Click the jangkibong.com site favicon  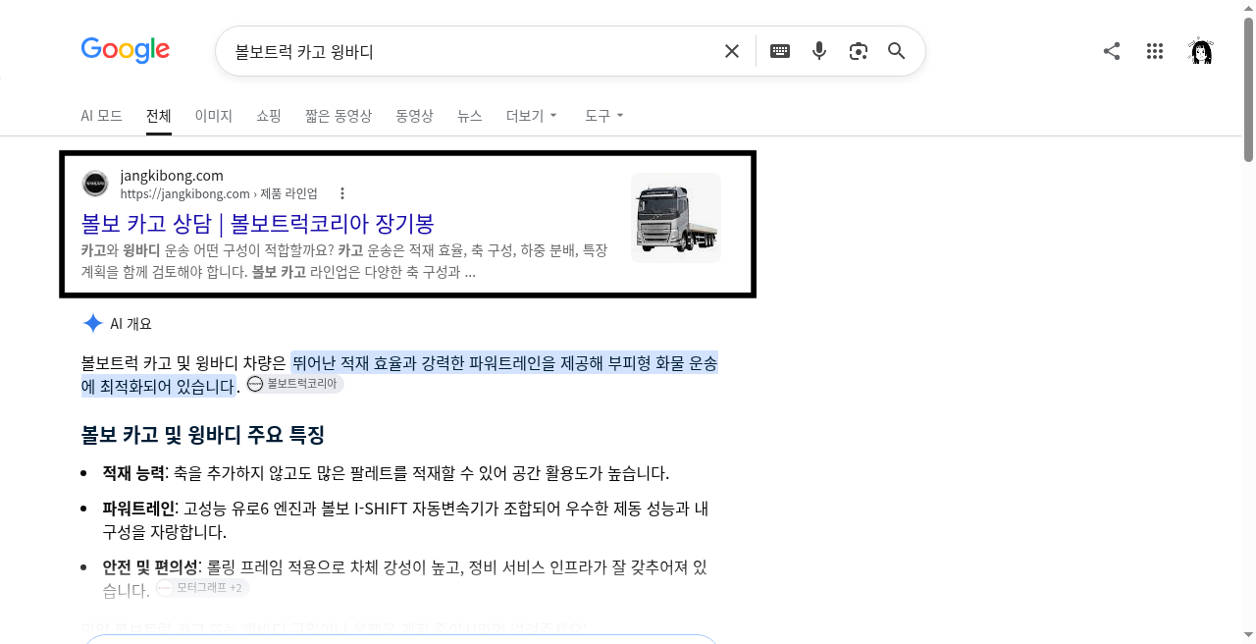[x=95, y=184]
